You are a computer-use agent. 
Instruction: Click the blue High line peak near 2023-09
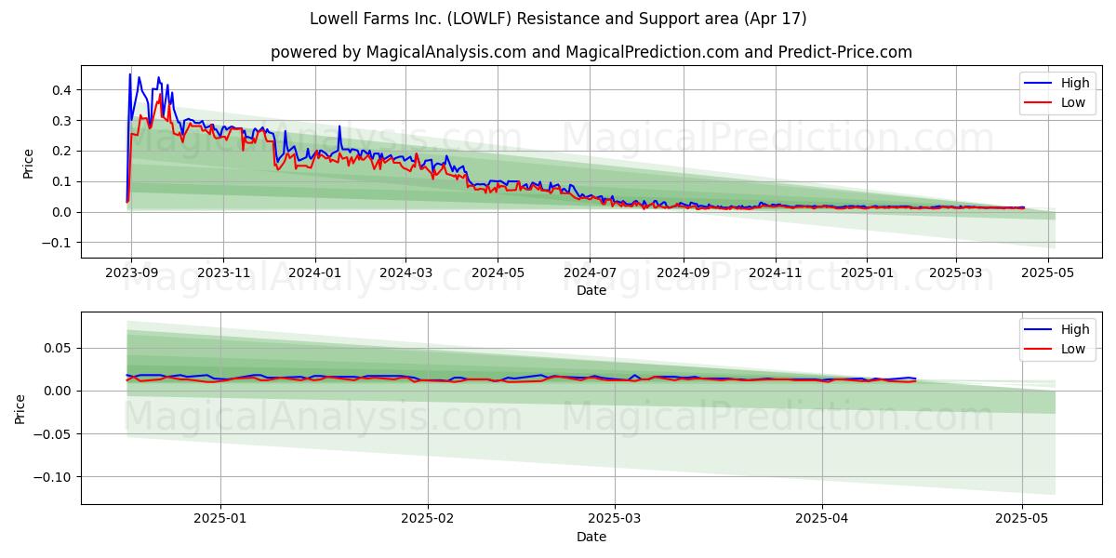tap(129, 74)
